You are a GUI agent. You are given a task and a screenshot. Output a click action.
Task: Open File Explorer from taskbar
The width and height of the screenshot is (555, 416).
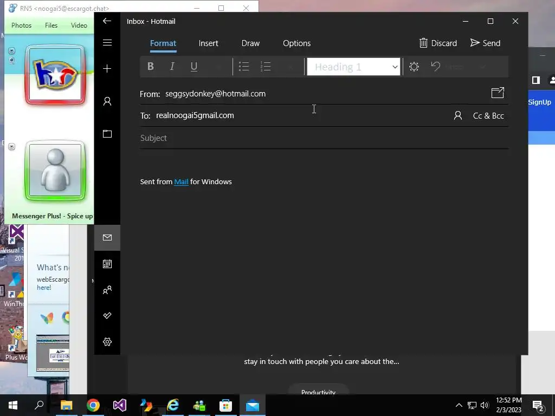coord(66,405)
